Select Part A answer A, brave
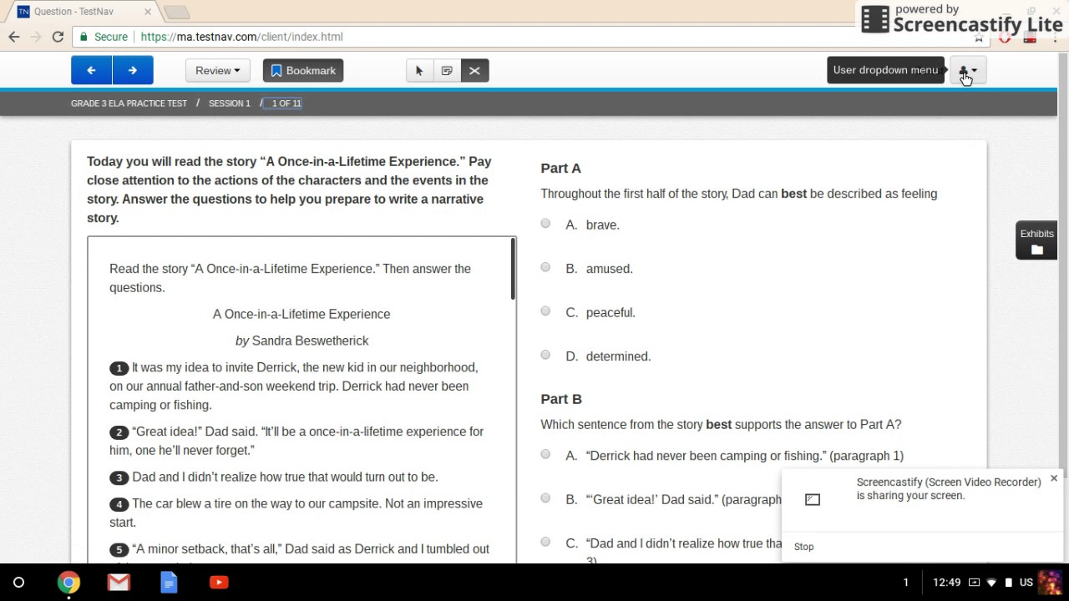 point(545,224)
